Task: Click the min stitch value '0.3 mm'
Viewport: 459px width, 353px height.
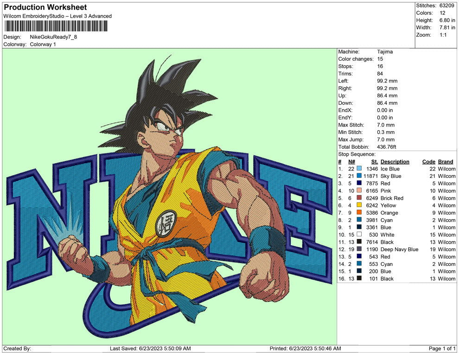Action: [386, 132]
